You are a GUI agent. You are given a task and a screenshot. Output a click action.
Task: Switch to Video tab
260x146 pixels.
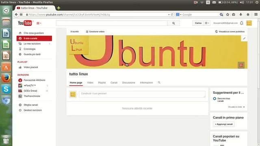coord(90,83)
